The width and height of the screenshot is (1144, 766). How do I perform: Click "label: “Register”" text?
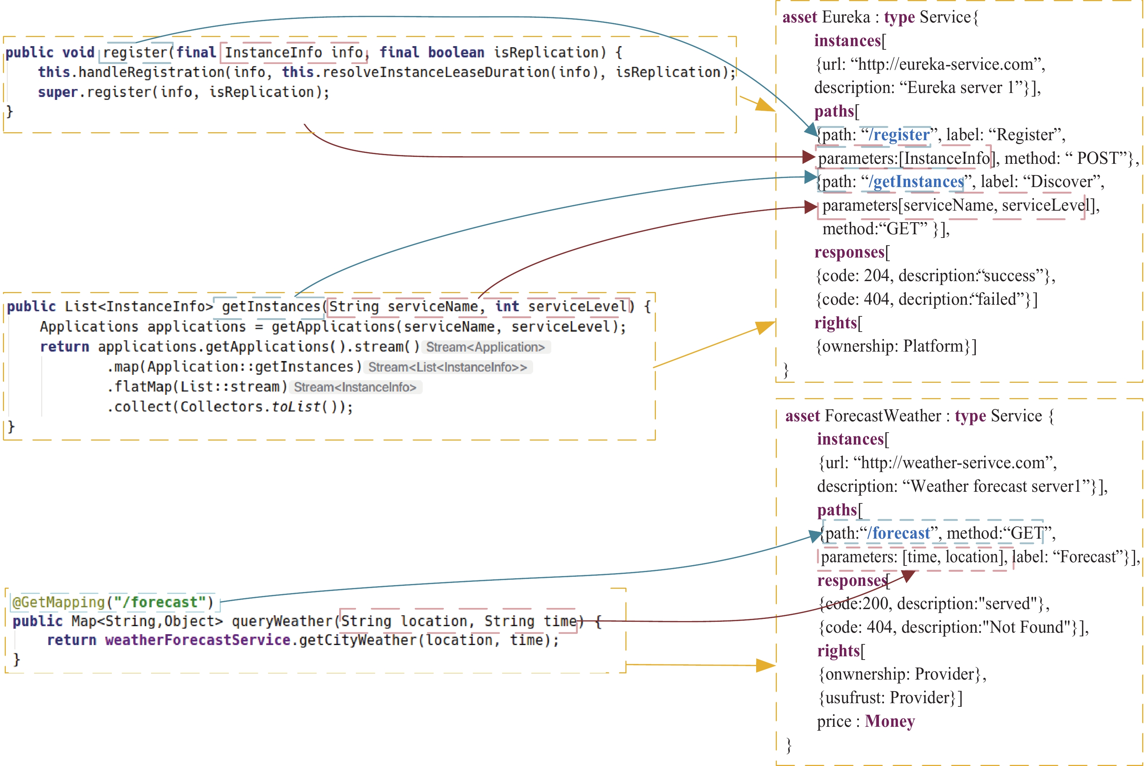tap(1003, 134)
